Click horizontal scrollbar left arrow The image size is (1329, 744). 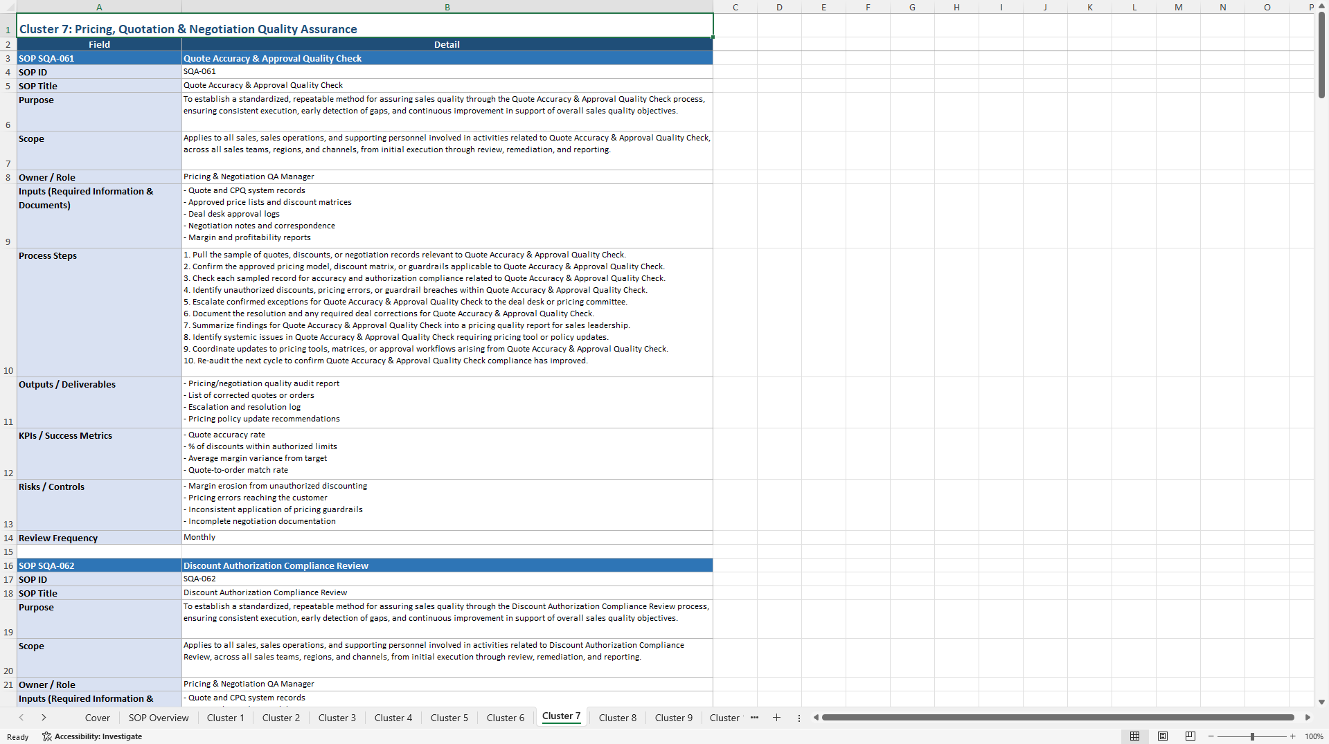[x=816, y=718]
